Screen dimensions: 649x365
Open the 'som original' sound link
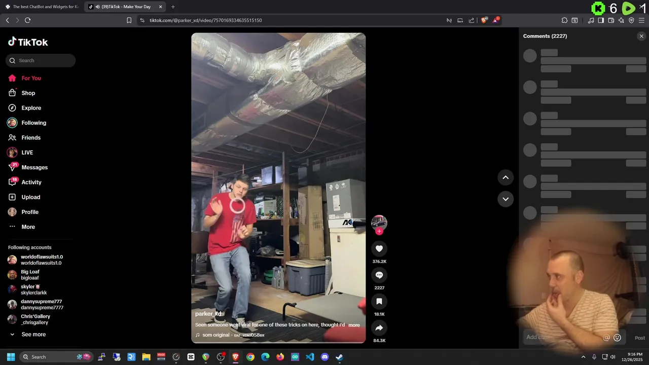pos(233,335)
